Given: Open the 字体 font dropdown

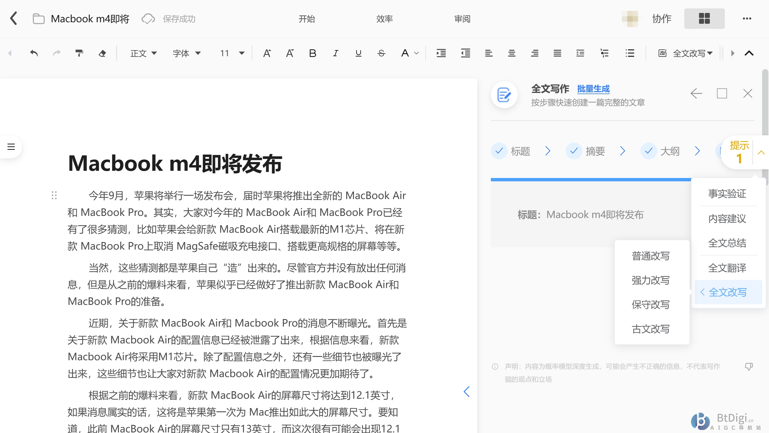Looking at the screenshot, I should 186,53.
